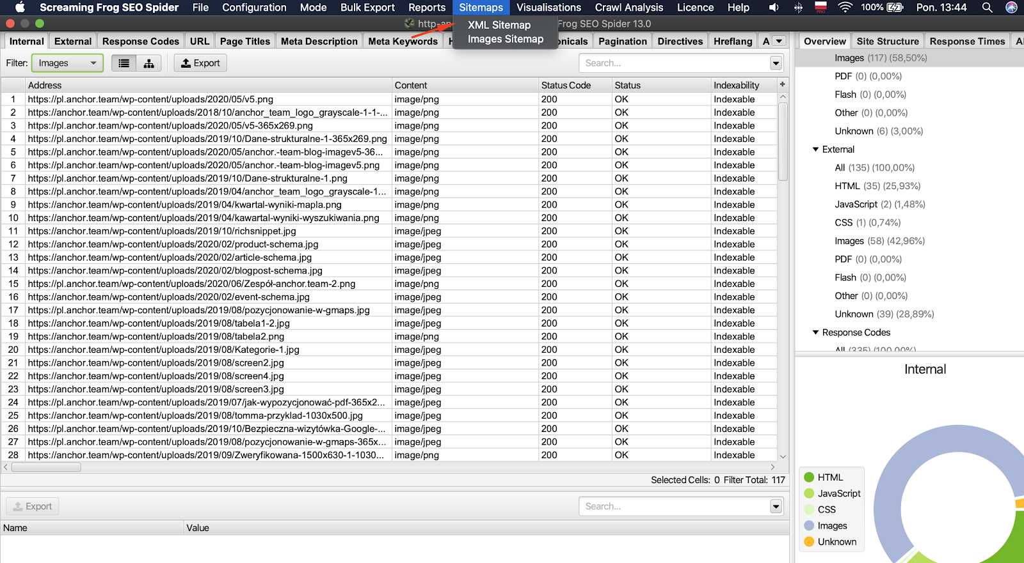Open the Response Times tab
The image size is (1024, 563).
click(967, 42)
